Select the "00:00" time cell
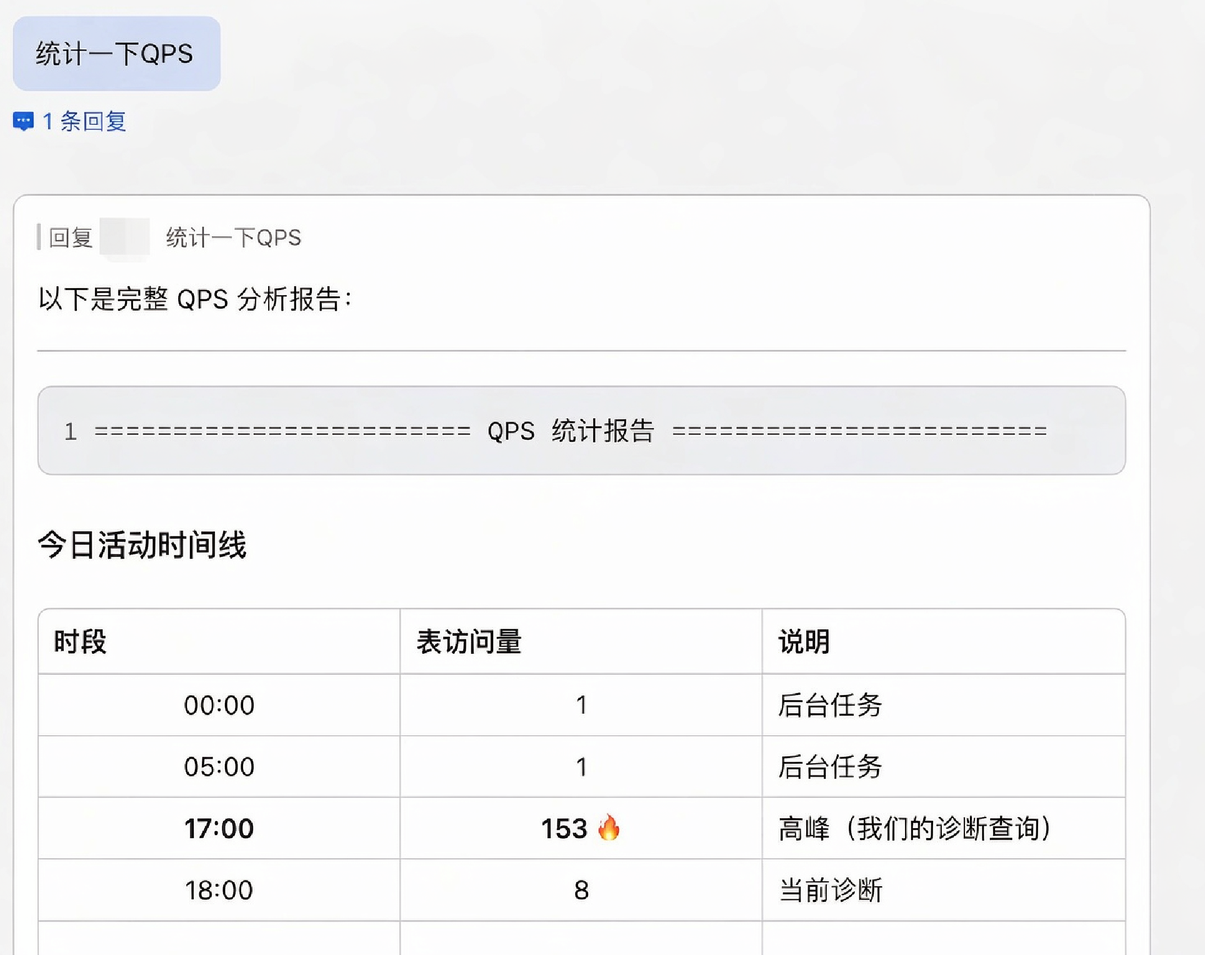Screen dimensions: 1205x955 (219, 705)
